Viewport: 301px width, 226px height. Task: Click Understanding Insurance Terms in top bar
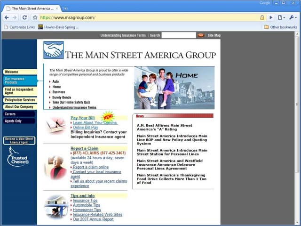[x=123, y=35]
